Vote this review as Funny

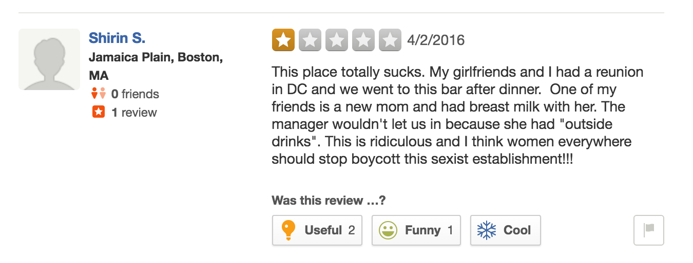[x=416, y=230]
